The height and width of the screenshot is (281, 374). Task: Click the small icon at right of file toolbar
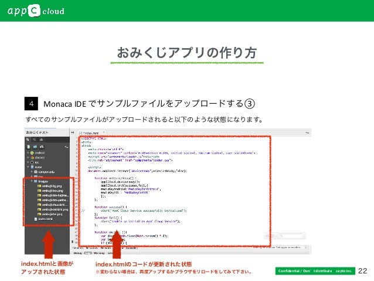click(66, 147)
